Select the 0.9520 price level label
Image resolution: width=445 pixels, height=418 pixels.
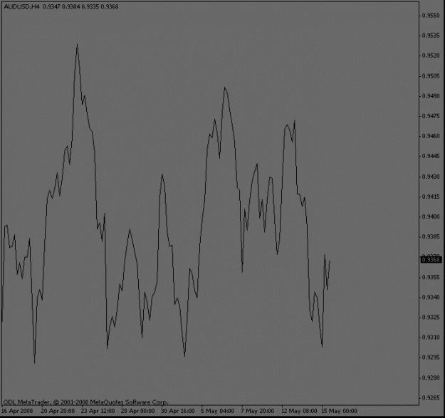point(431,56)
